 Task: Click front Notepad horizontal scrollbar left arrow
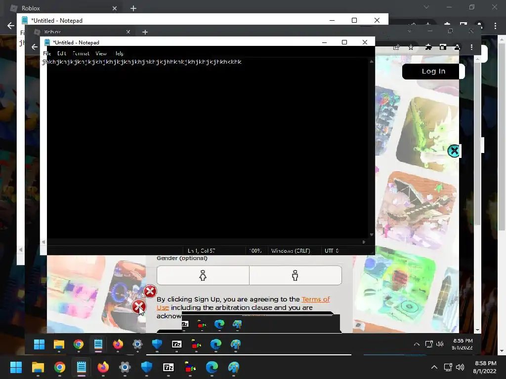click(43, 242)
